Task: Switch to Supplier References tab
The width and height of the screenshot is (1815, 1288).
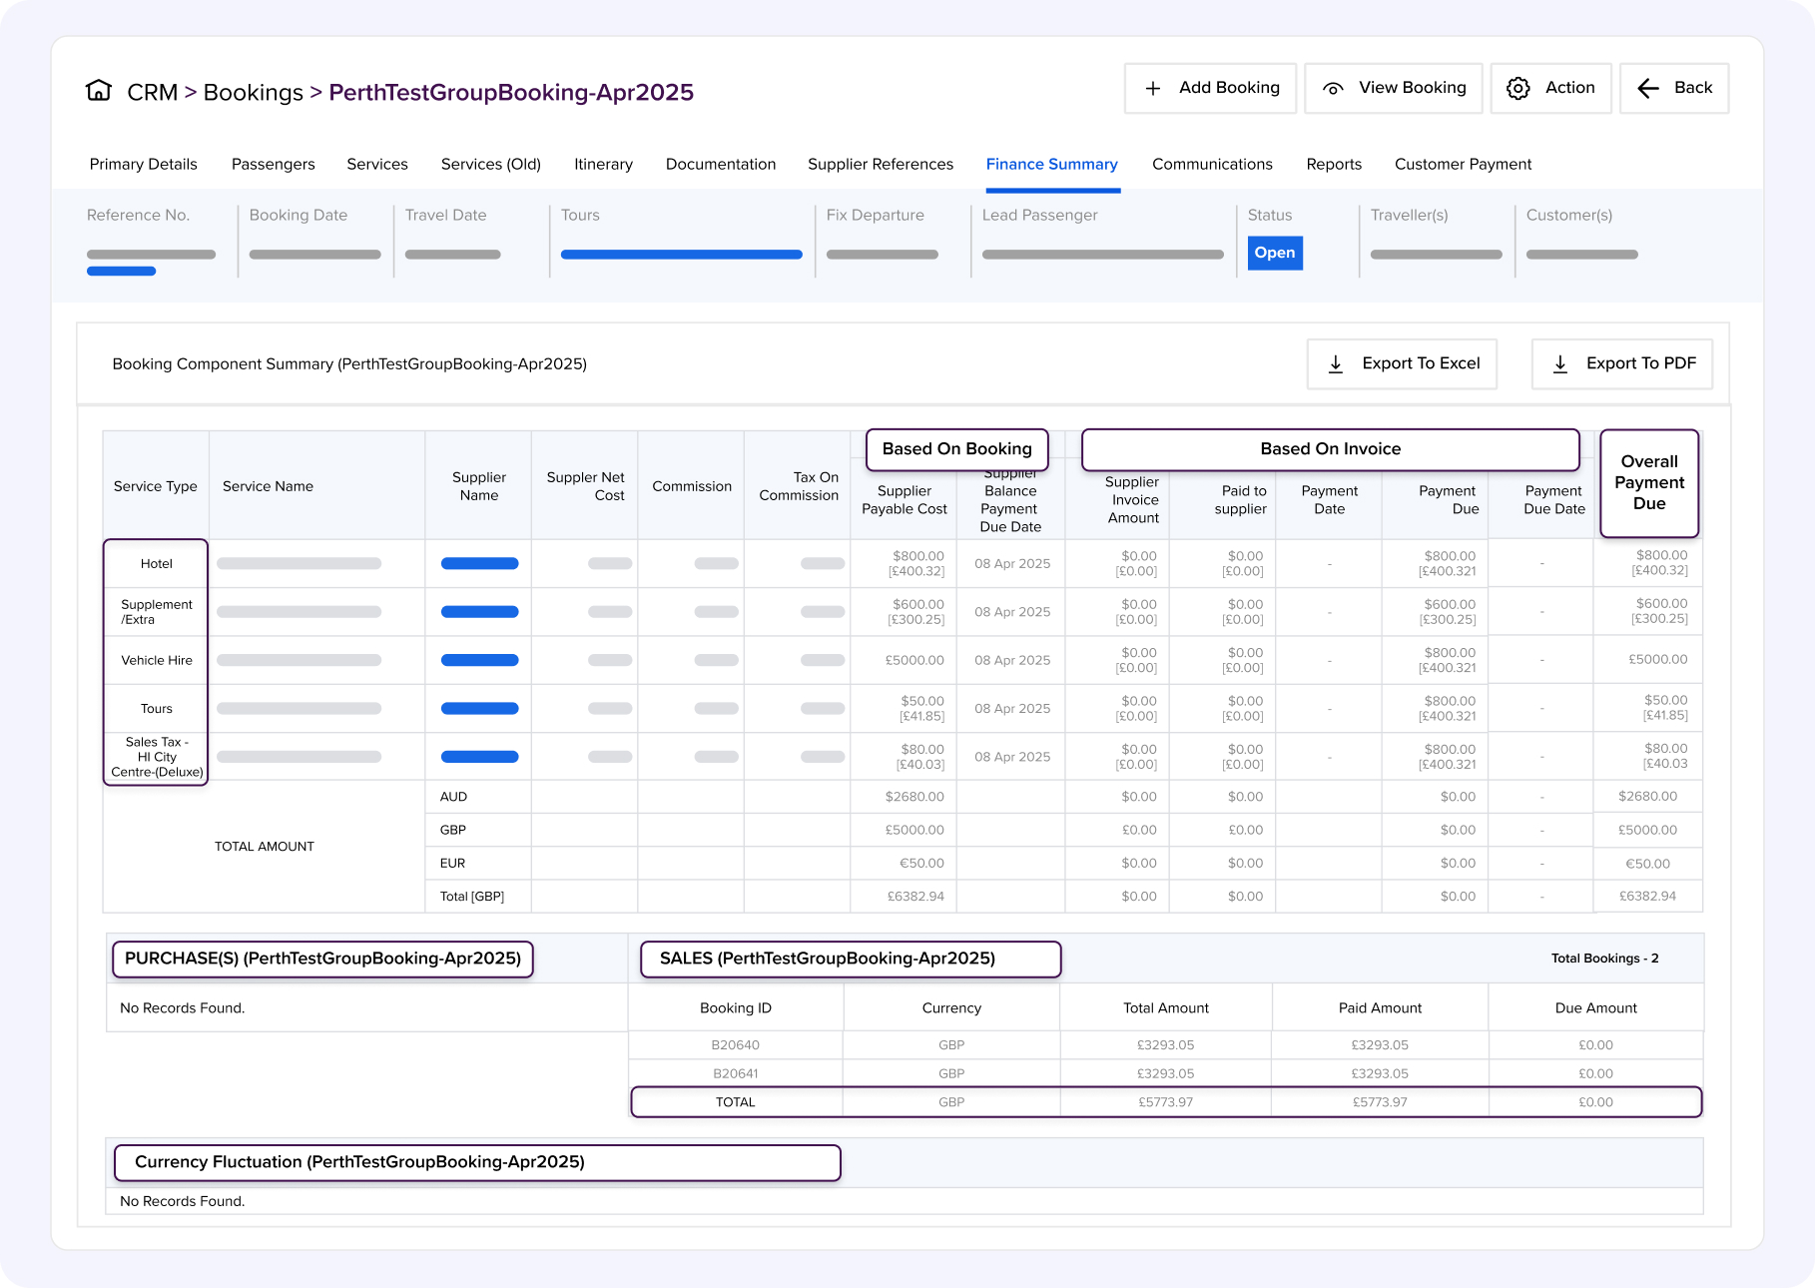Action: point(881,164)
